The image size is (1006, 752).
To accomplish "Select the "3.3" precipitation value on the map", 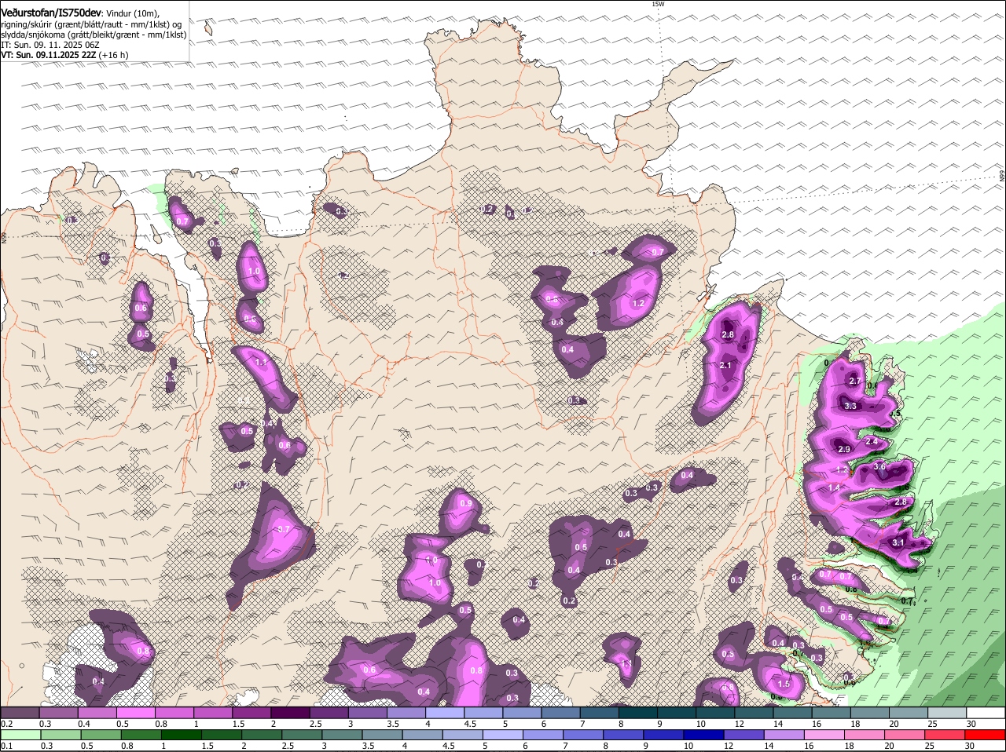I will coord(850,406).
